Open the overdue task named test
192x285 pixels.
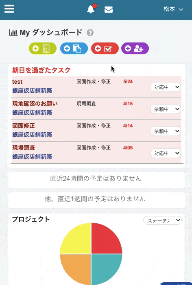point(17,82)
